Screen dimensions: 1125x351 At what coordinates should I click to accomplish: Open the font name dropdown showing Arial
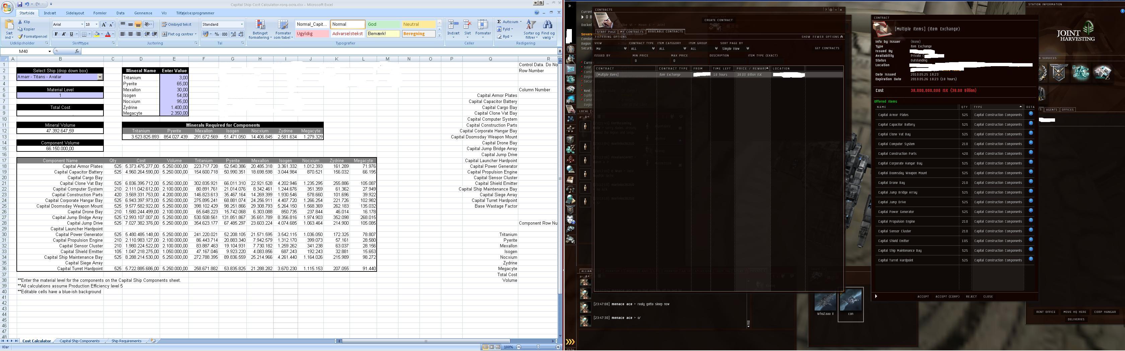click(82, 24)
